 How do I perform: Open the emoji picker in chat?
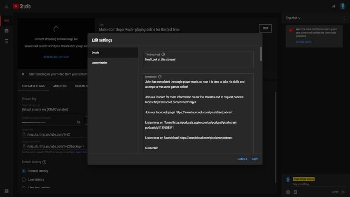click(288, 192)
